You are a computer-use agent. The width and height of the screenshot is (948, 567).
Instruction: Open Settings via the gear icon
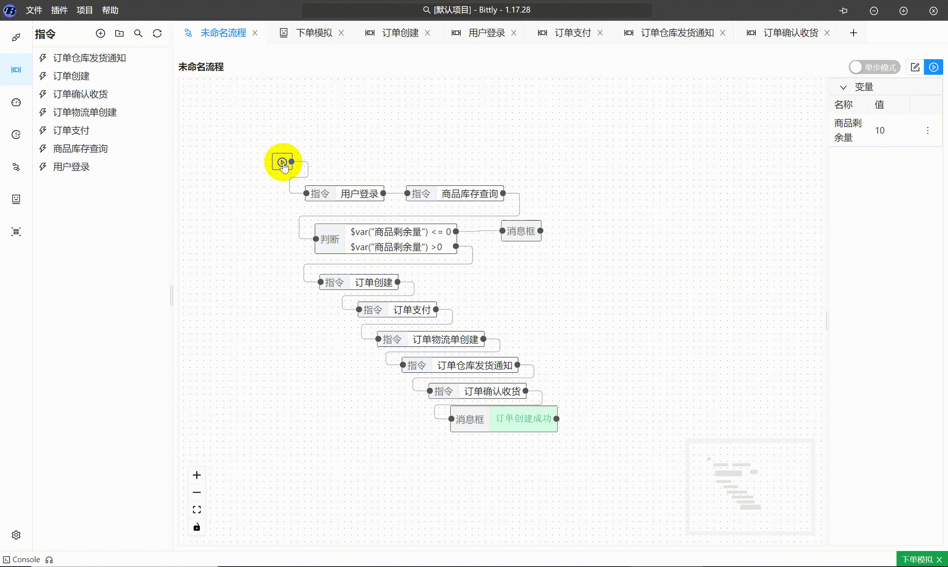click(x=16, y=535)
